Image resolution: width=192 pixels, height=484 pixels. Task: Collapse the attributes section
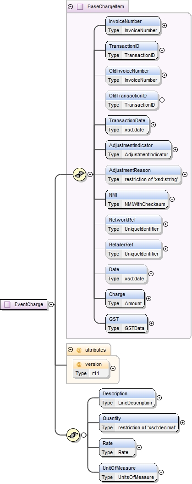coord(71,350)
